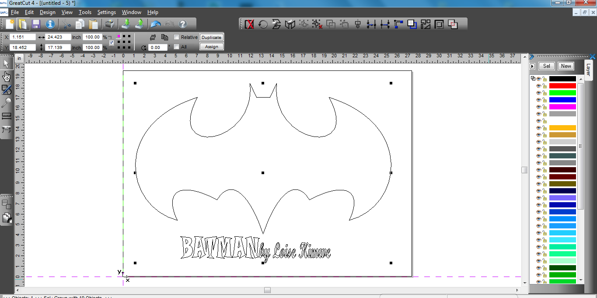Open the Design menu

(48, 12)
